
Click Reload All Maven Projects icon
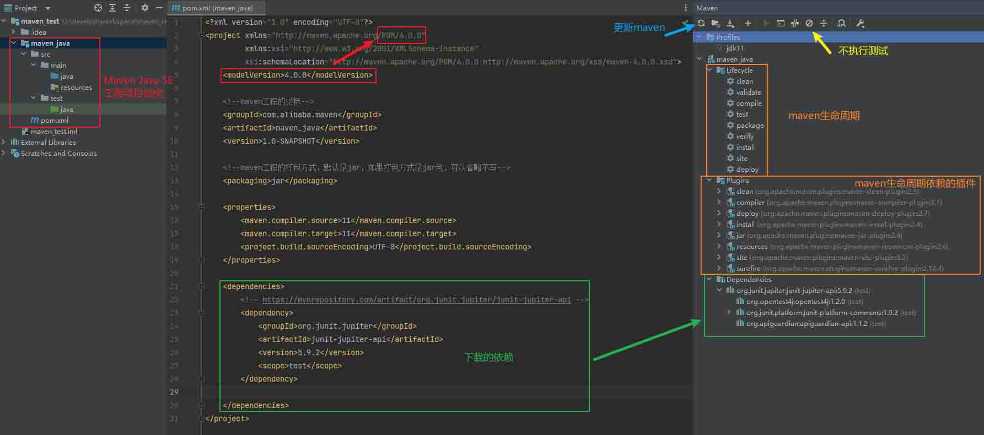point(701,23)
